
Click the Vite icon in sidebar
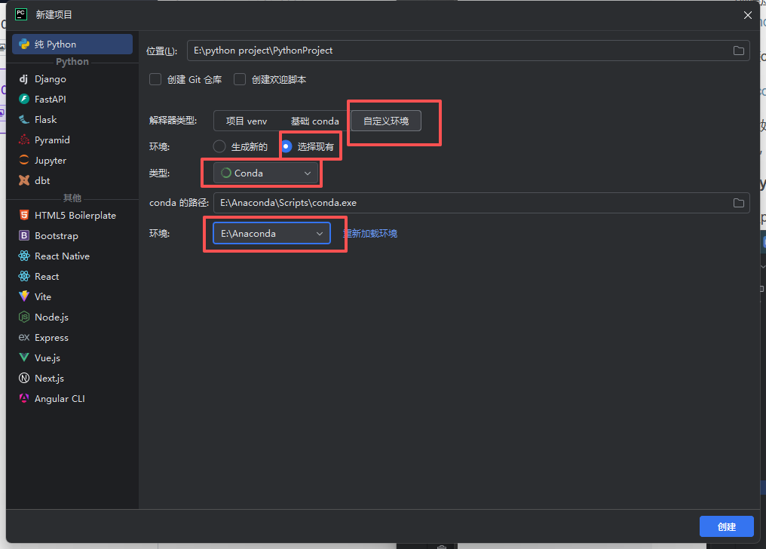click(24, 296)
